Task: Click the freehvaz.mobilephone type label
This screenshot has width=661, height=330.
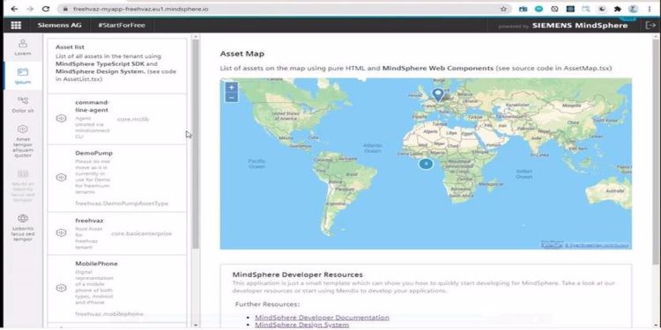Action: (x=109, y=314)
